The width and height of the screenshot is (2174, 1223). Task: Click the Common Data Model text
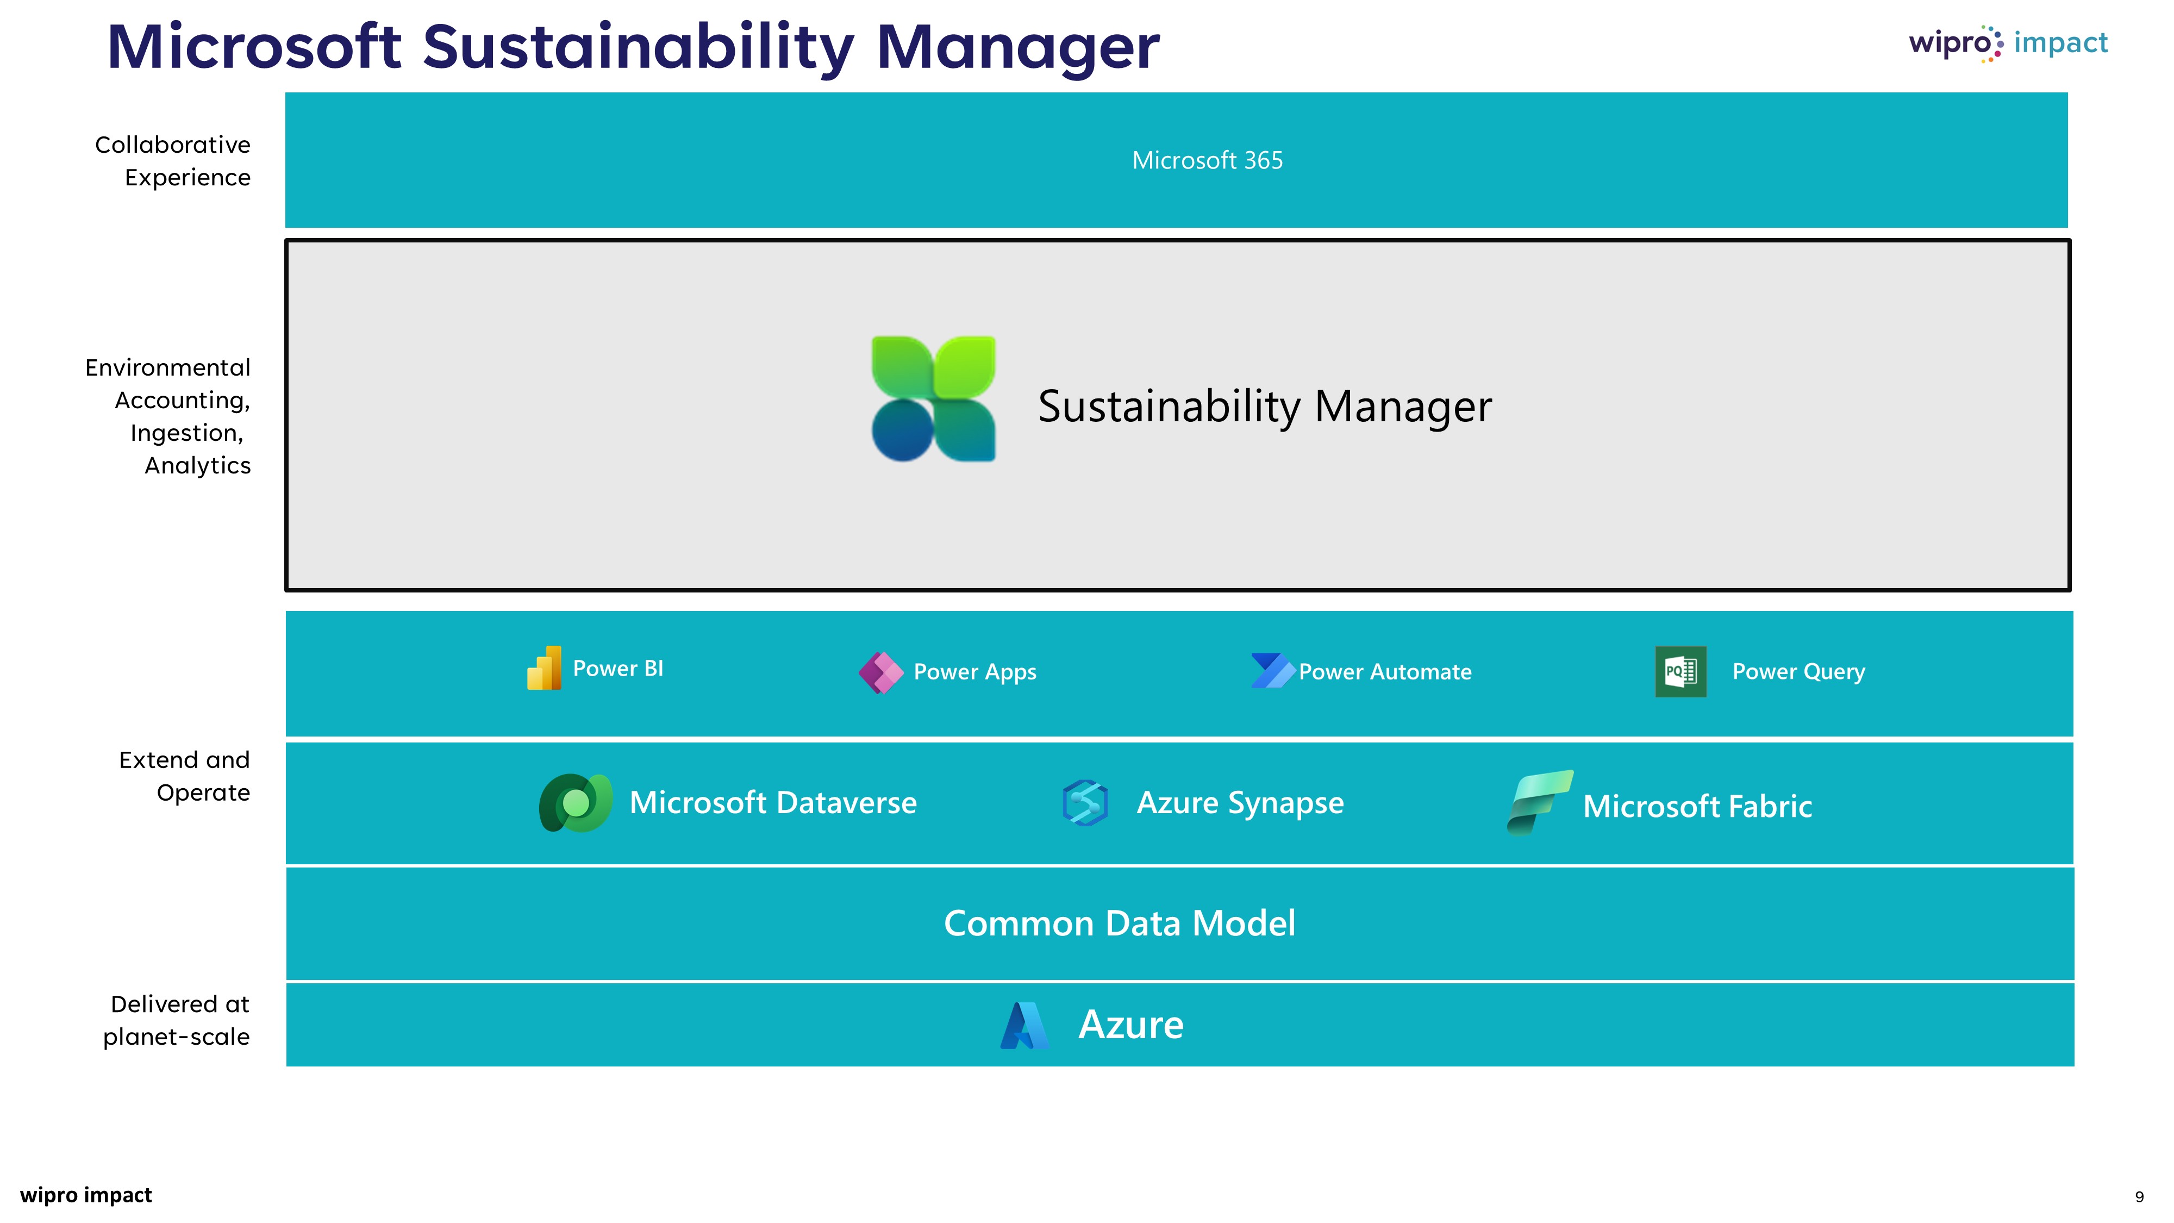(1120, 924)
